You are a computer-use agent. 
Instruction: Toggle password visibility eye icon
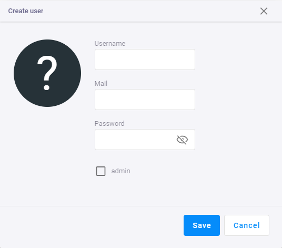(x=182, y=140)
